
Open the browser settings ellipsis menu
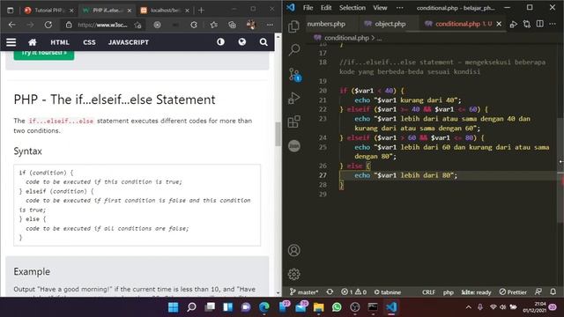270,25
